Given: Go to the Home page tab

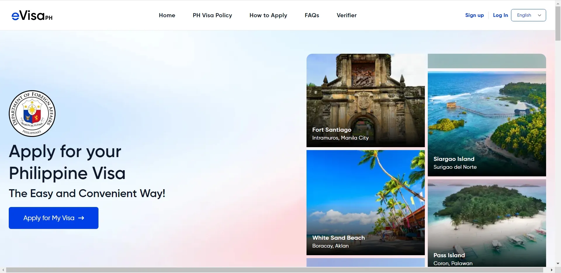Looking at the screenshot, I should pyautogui.click(x=167, y=15).
